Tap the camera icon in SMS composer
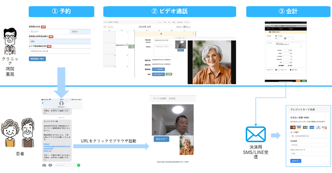 pos(44,165)
